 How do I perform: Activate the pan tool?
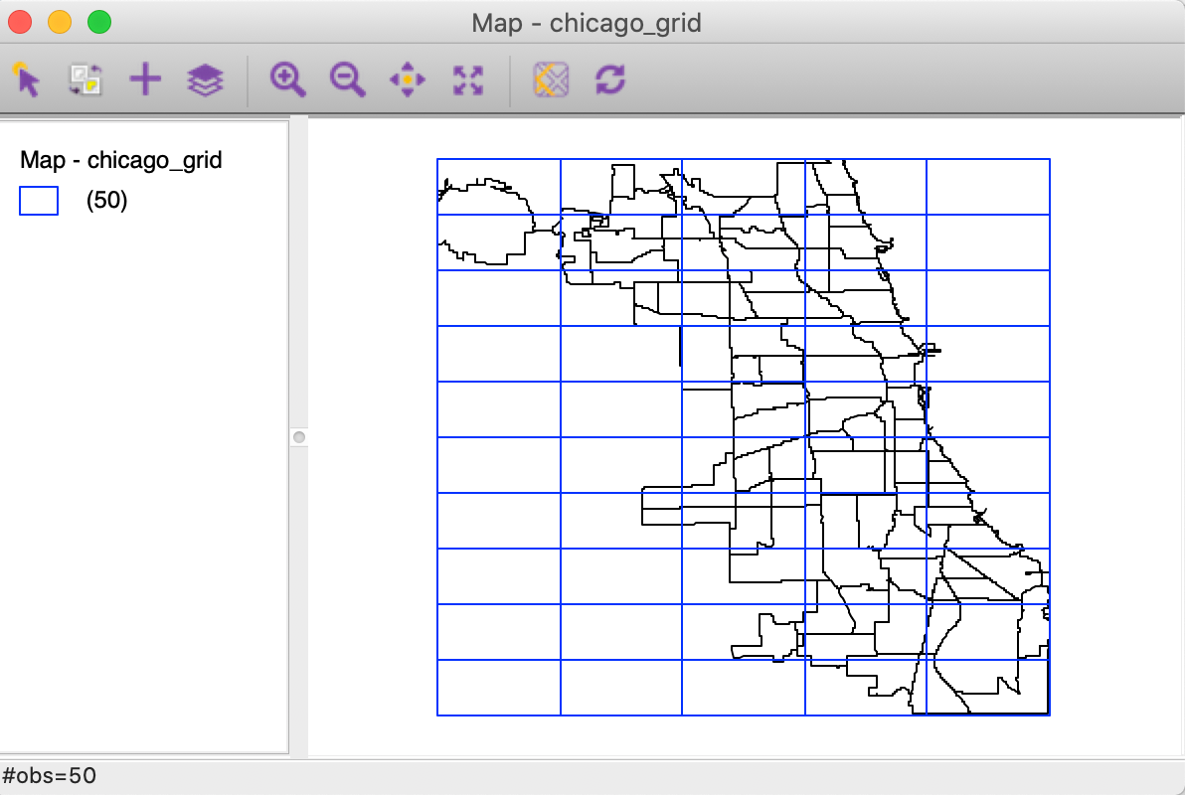coord(407,78)
